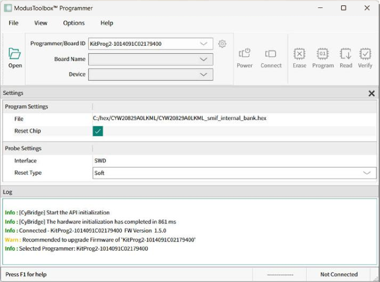380x282 pixels.
Task: Click the Reset Chip row label
Action: 28,131
